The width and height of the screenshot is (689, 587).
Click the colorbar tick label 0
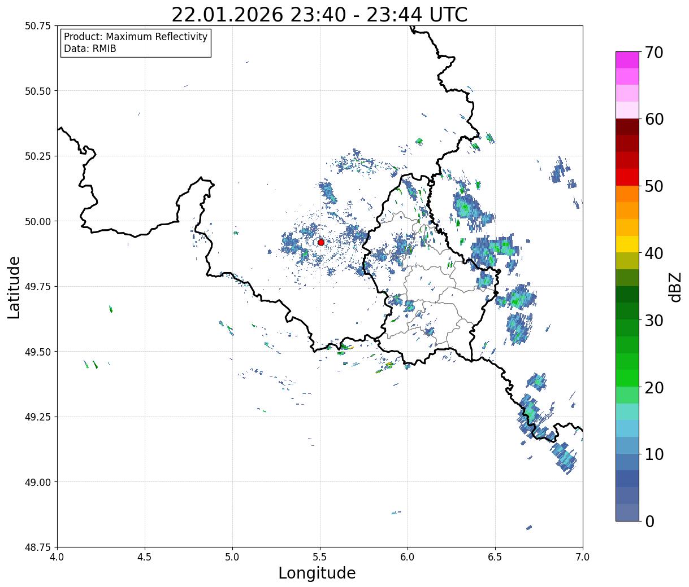coord(649,521)
